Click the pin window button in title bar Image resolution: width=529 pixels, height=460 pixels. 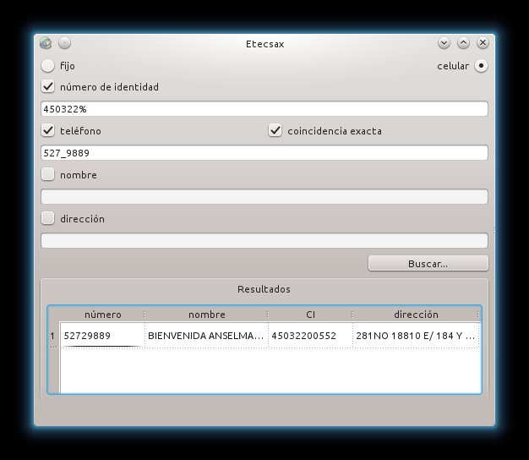[x=65, y=43]
